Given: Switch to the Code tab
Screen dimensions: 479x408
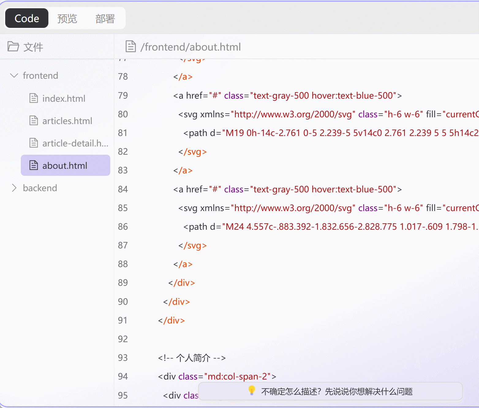Looking at the screenshot, I should 27,18.
